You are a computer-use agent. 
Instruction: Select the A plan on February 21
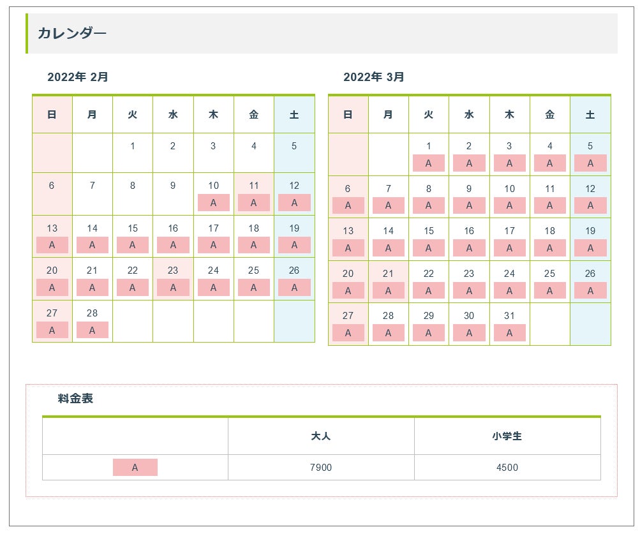[x=93, y=287]
